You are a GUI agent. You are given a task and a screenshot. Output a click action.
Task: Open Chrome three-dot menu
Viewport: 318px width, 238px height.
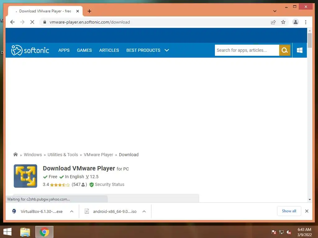[x=306, y=22]
